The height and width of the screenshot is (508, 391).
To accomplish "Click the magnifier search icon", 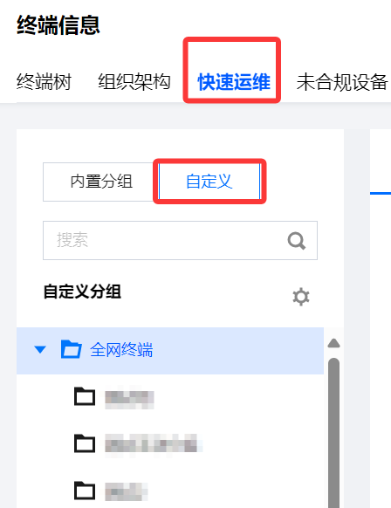I will pos(297,241).
